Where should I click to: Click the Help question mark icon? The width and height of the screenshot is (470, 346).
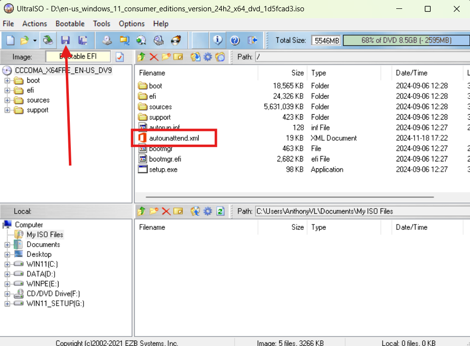235,40
